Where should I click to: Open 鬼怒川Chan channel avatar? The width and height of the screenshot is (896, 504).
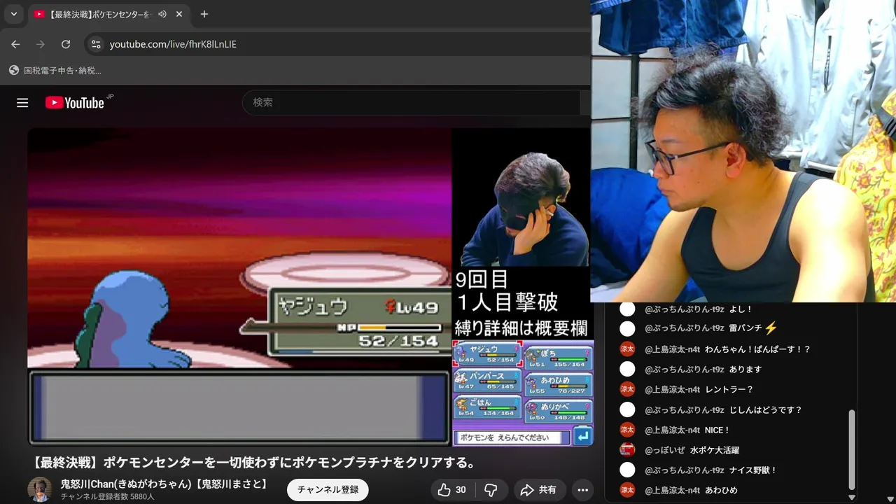(x=39, y=489)
